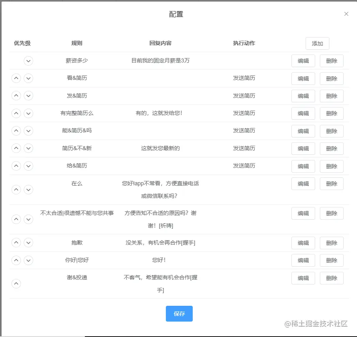Edit the 薪资多少 rule
The width and height of the screenshot is (357, 337).
point(303,61)
